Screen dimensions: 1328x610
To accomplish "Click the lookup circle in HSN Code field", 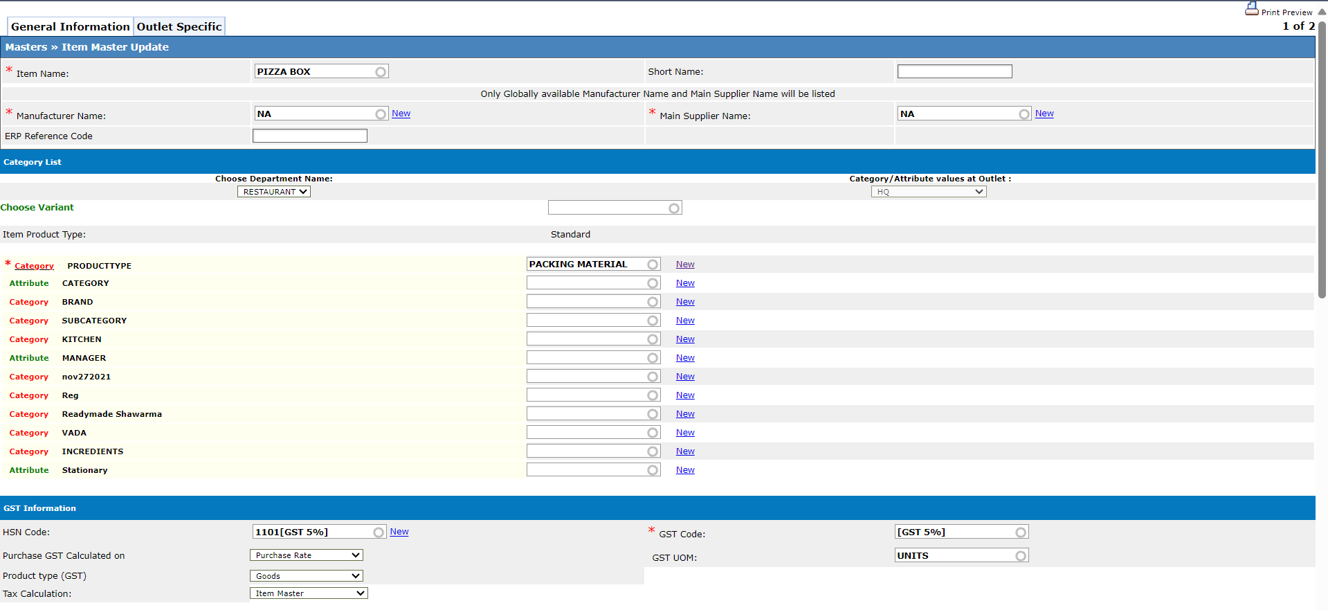I will tap(379, 532).
